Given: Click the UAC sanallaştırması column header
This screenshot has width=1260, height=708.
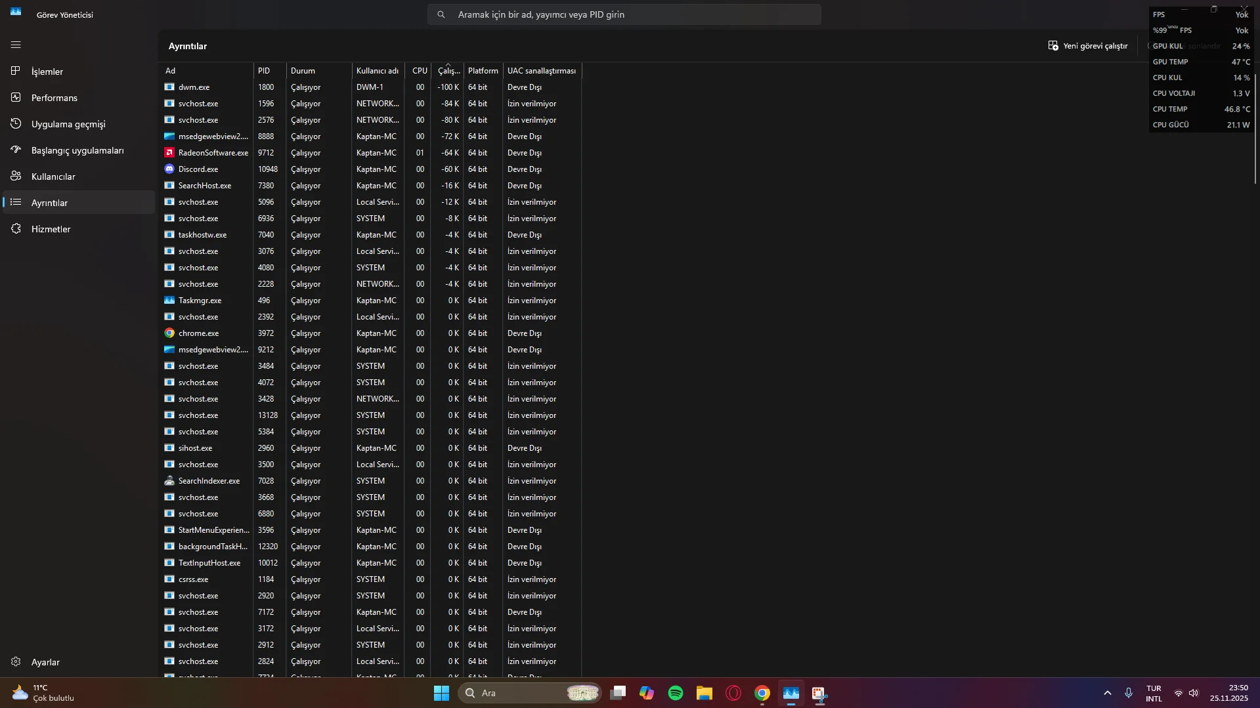Looking at the screenshot, I should (x=542, y=70).
